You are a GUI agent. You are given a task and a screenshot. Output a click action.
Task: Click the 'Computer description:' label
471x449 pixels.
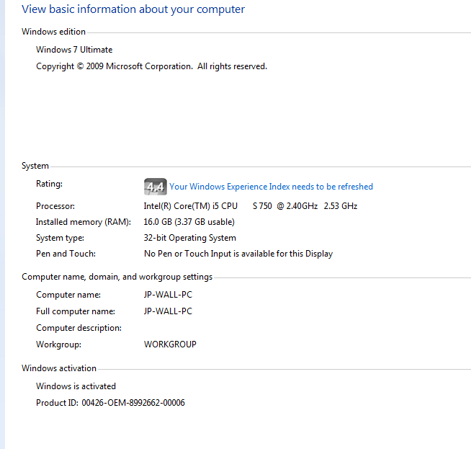[78, 328]
